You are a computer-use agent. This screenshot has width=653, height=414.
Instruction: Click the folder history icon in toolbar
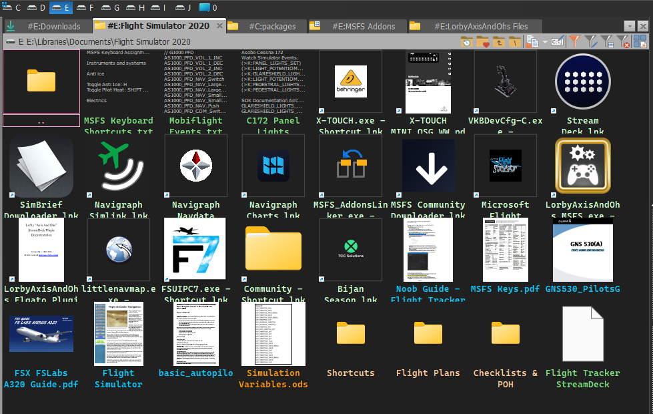point(467,42)
